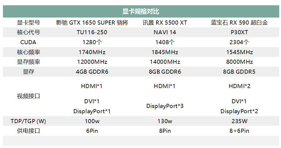
Task: Click the 235W power cell
Action: click(239, 121)
